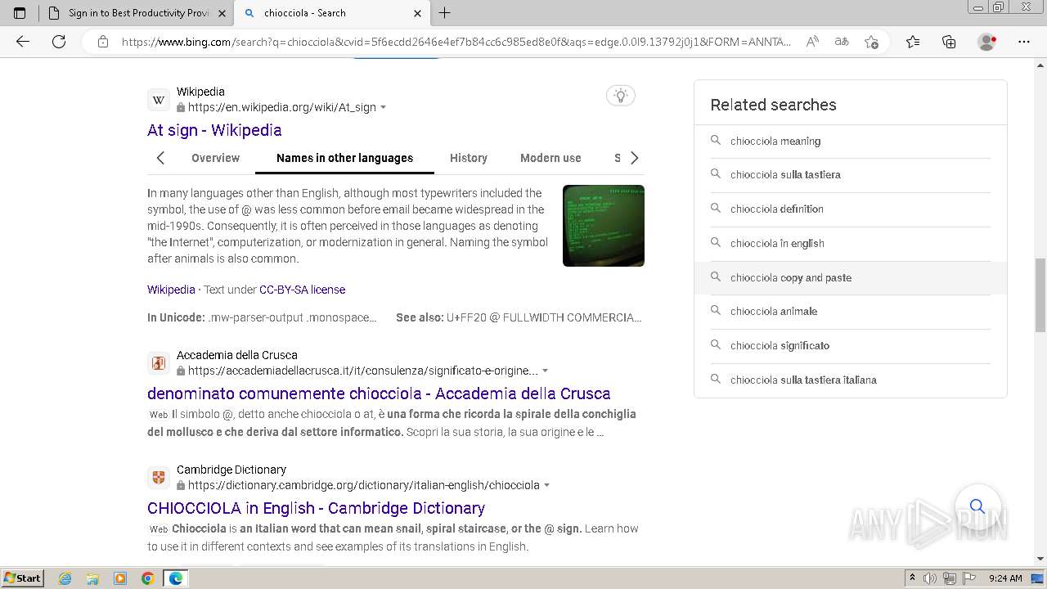
Task: Open File Explorer from the taskbar
Action: click(92, 578)
